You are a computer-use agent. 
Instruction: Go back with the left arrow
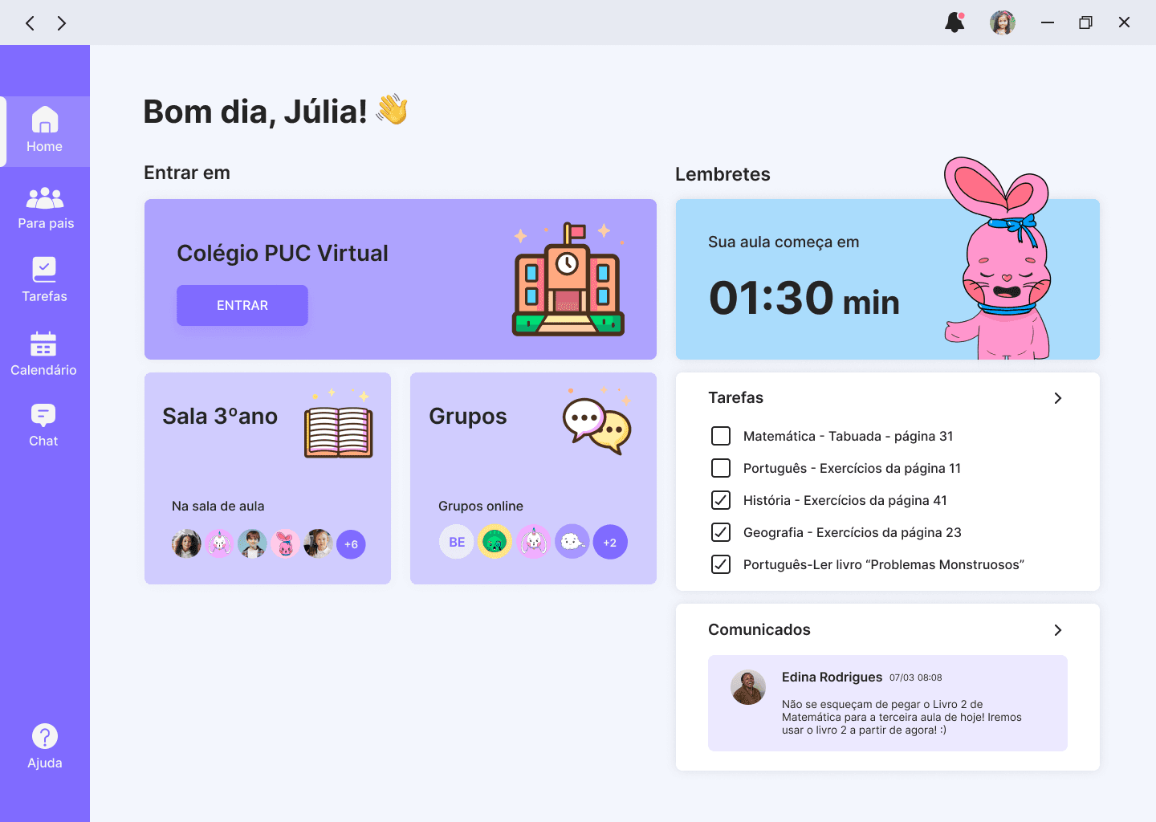pyautogui.click(x=30, y=23)
